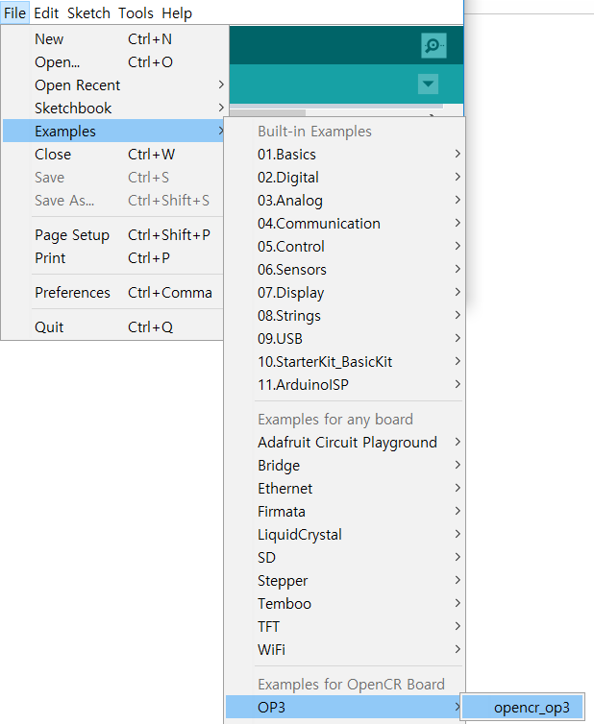Expand the 02.Digital examples

coord(345,178)
